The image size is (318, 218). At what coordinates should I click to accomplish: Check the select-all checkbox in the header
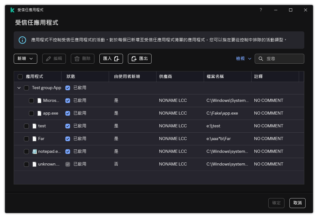coord(20,76)
